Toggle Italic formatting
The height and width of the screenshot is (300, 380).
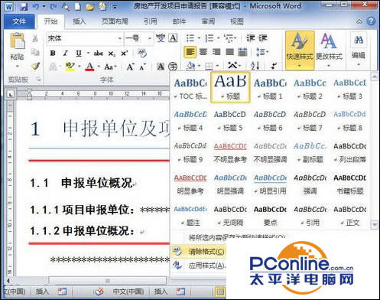66,53
